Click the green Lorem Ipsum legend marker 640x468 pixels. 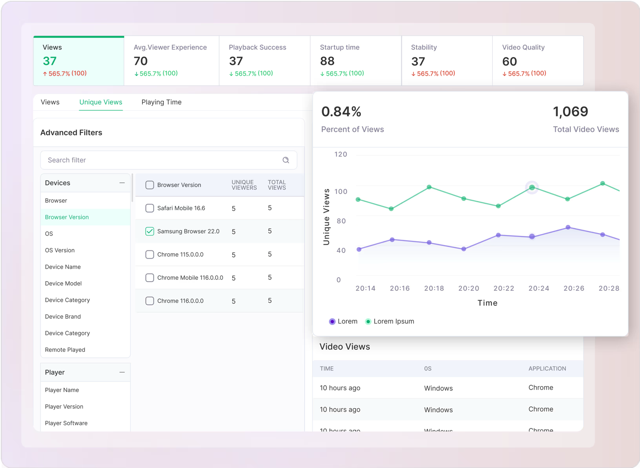(x=368, y=321)
